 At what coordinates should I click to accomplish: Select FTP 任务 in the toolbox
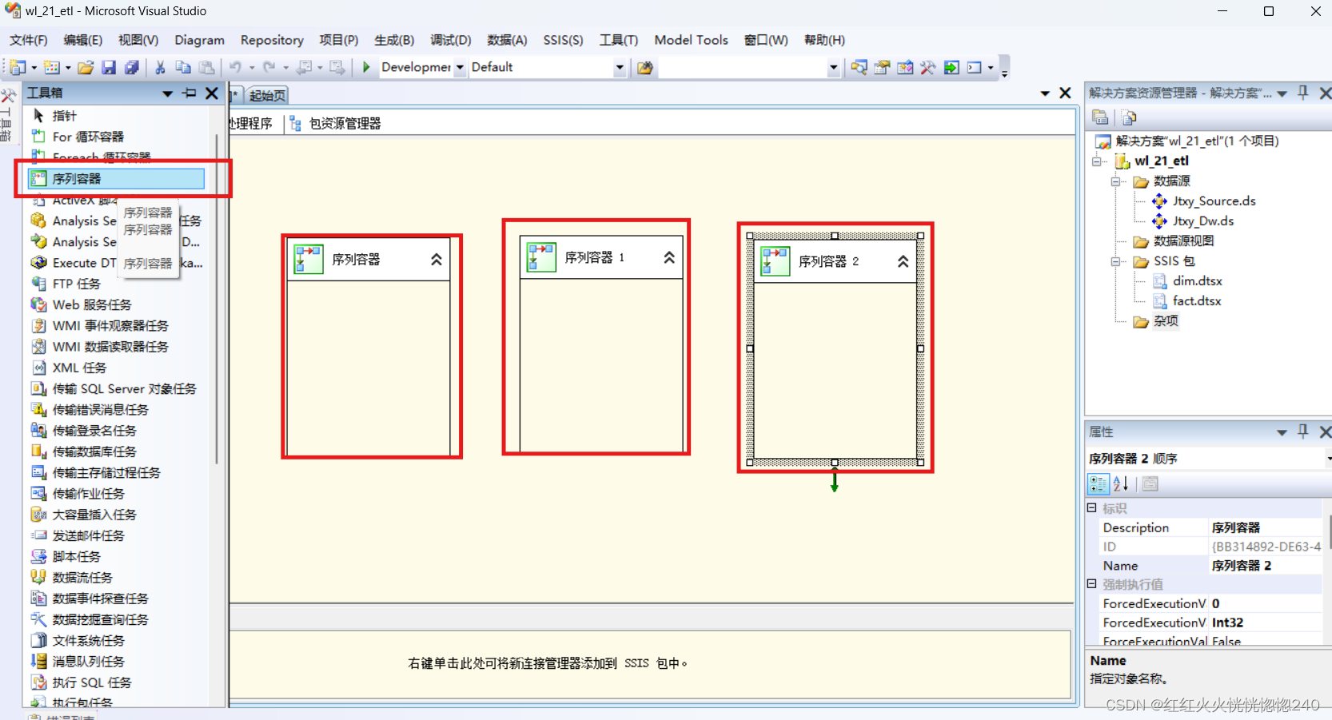118,284
